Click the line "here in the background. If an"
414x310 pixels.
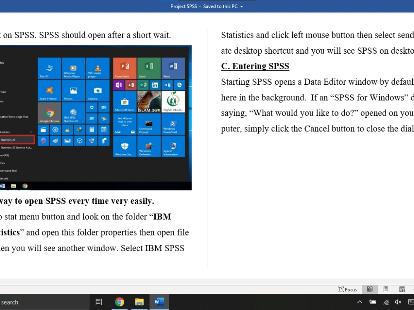coord(318,98)
